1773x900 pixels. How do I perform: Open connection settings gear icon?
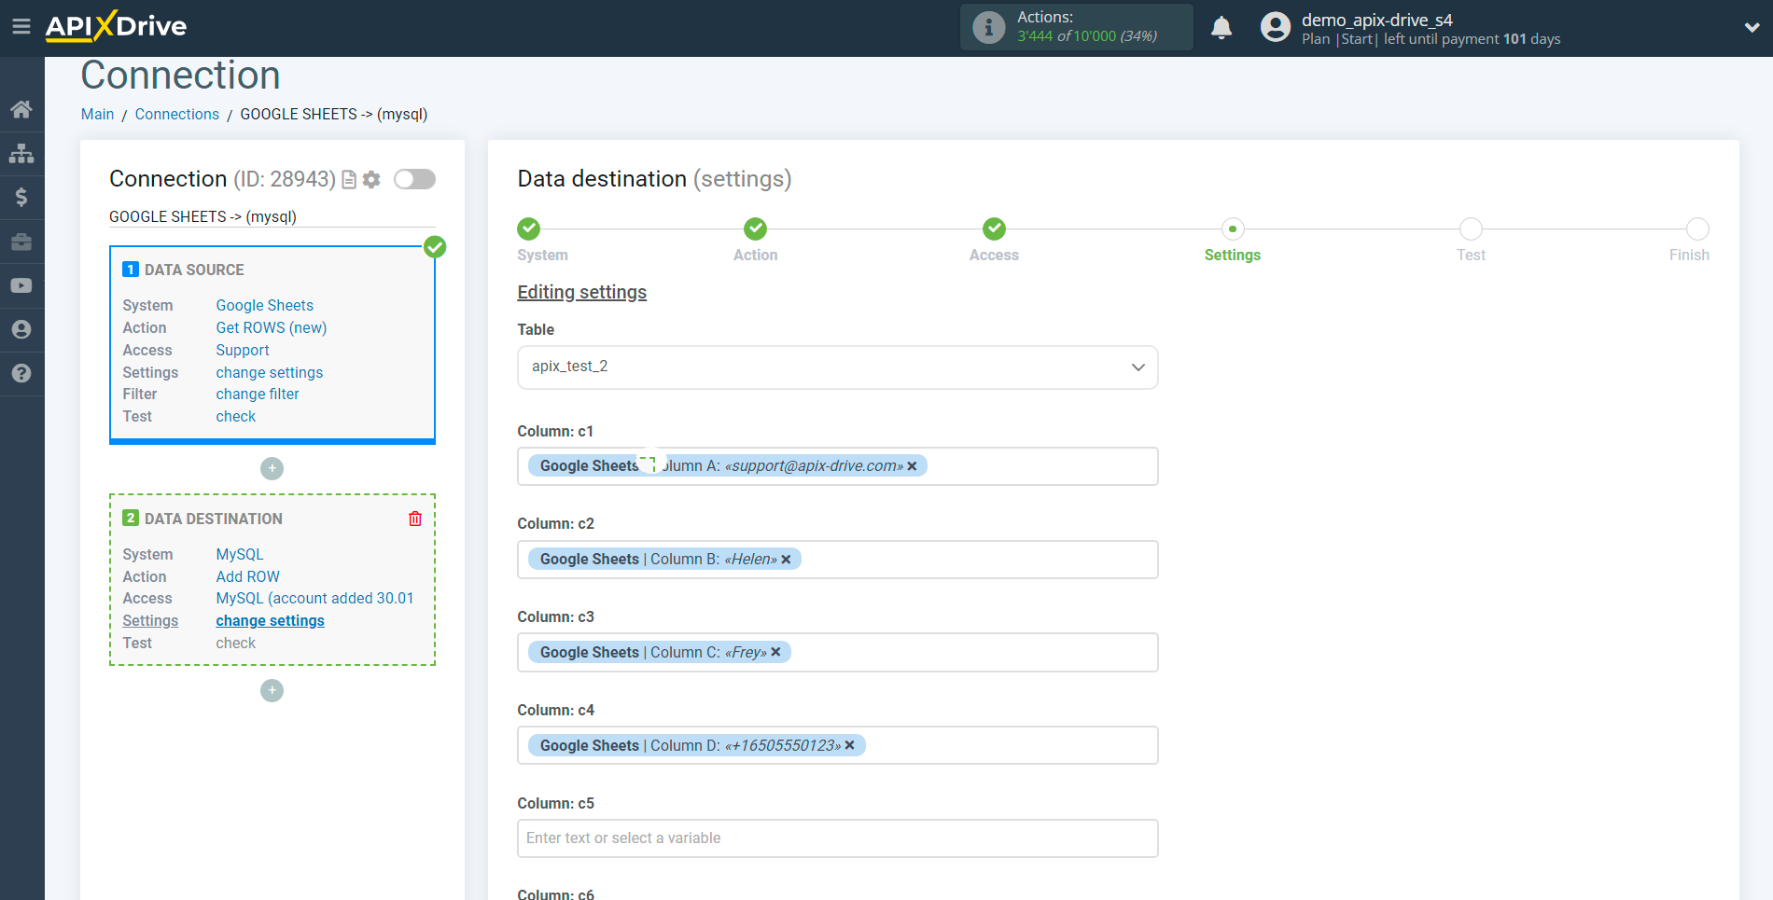(x=371, y=179)
